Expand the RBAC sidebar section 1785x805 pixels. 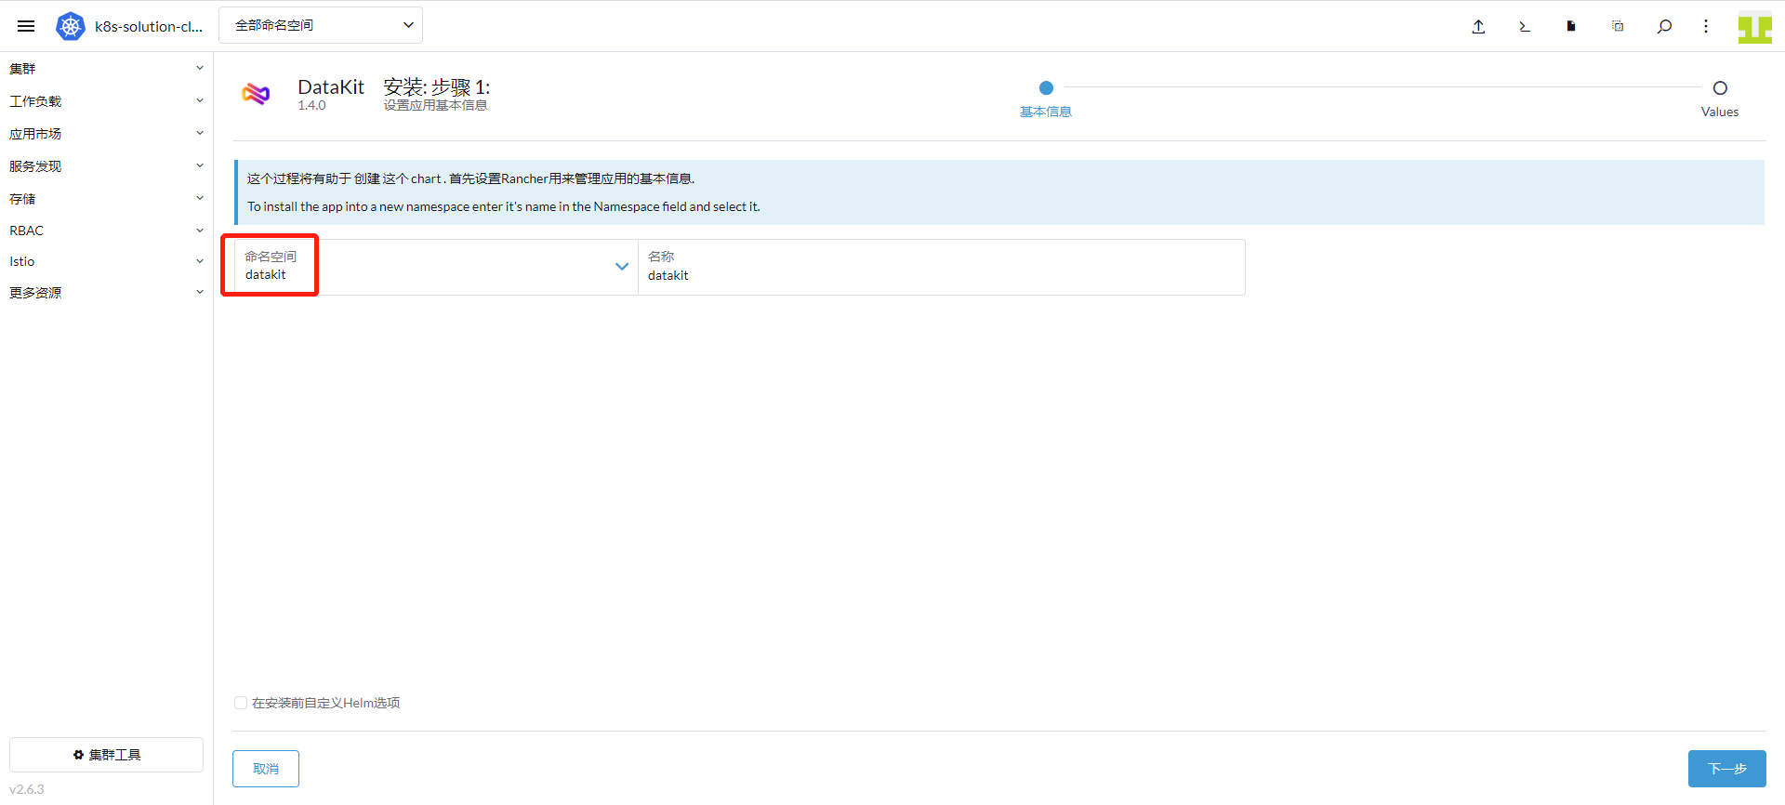pos(106,231)
